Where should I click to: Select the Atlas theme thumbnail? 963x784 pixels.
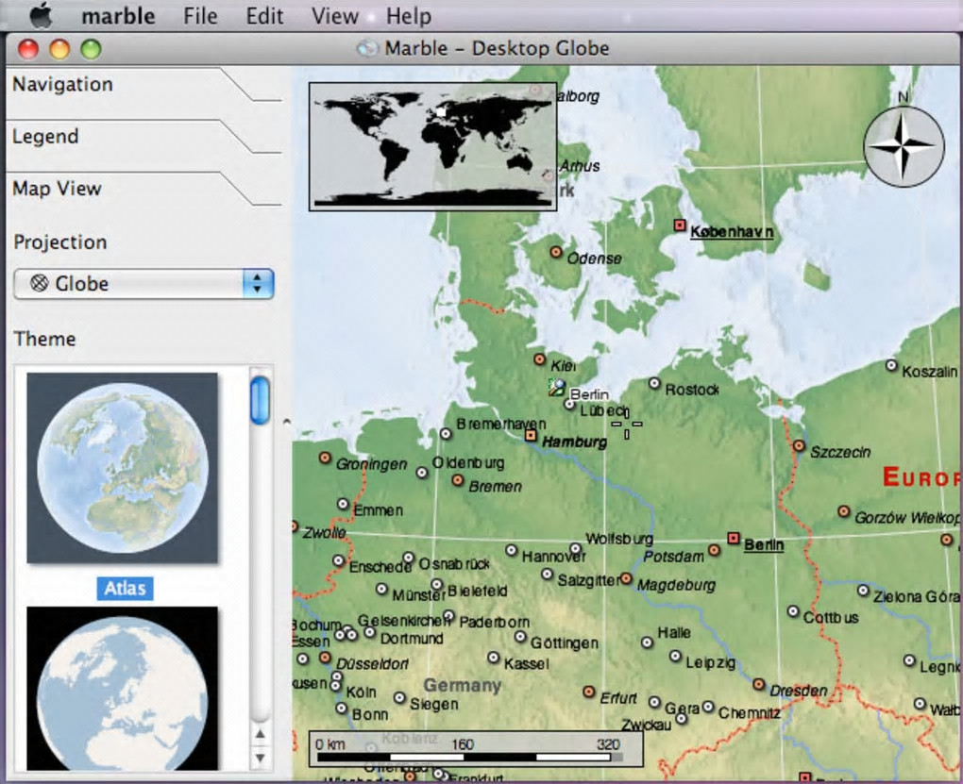122,468
